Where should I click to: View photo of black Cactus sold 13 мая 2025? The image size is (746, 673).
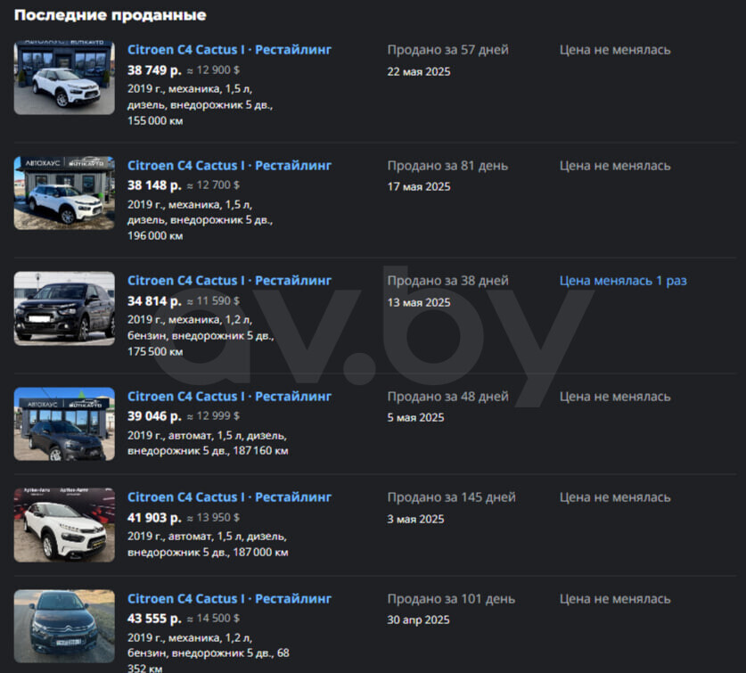(64, 308)
